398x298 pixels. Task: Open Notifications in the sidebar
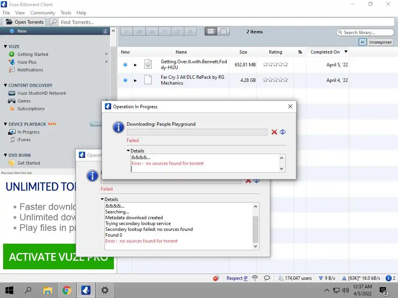click(x=30, y=70)
